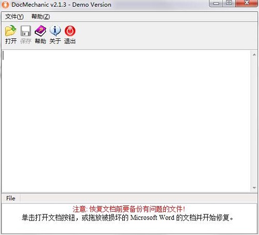259x235 pixels.
Task: Click the DocMechanic v2.1.3 window title
Action: pos(61,5)
